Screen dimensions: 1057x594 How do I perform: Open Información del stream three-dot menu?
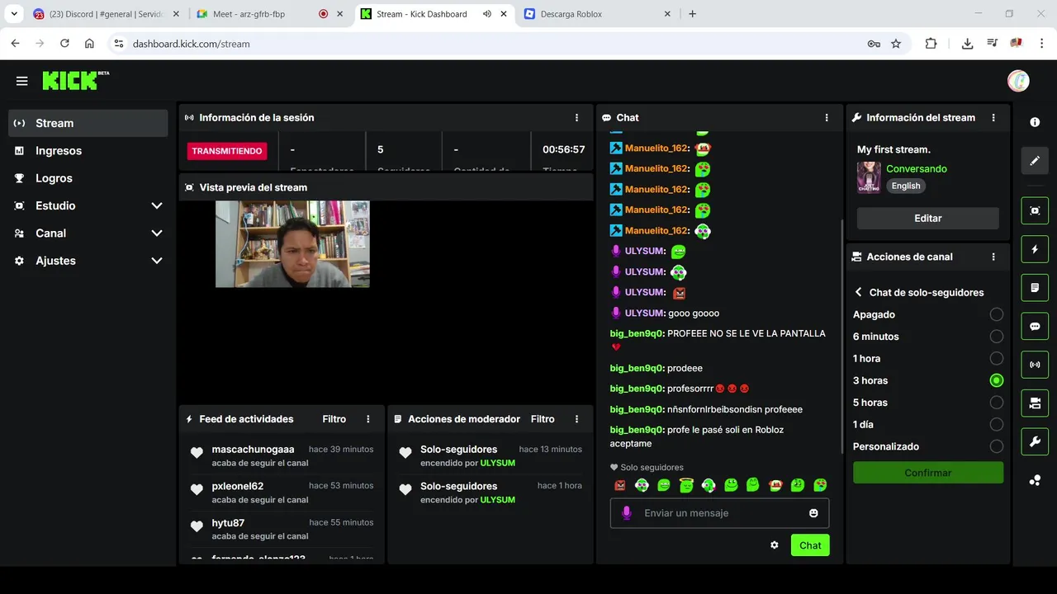point(993,118)
